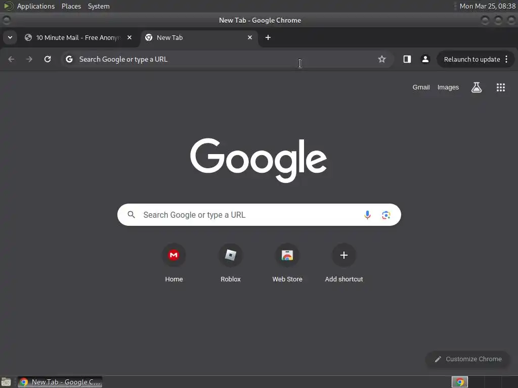This screenshot has height=388, width=518.
Task: Click the Images link
Action: click(448, 87)
